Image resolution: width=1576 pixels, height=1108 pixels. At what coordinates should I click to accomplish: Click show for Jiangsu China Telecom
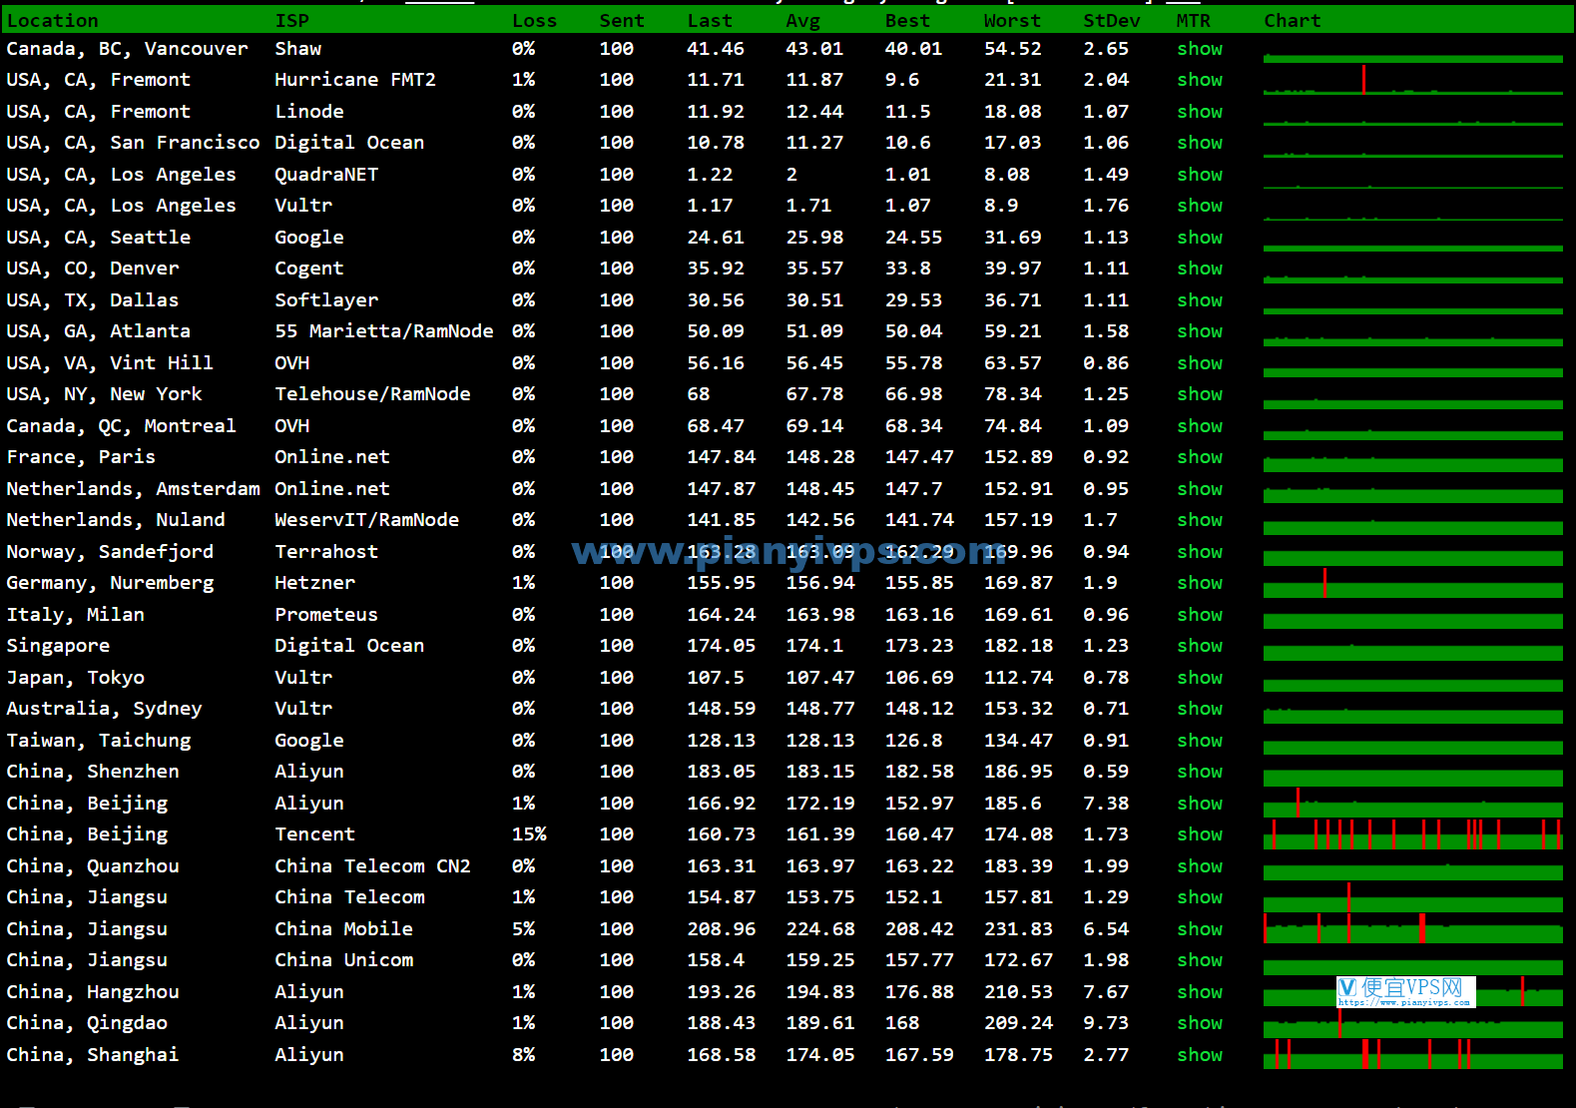(x=1199, y=897)
